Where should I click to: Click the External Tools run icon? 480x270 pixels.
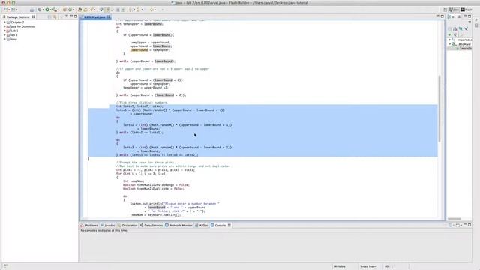point(55,10)
